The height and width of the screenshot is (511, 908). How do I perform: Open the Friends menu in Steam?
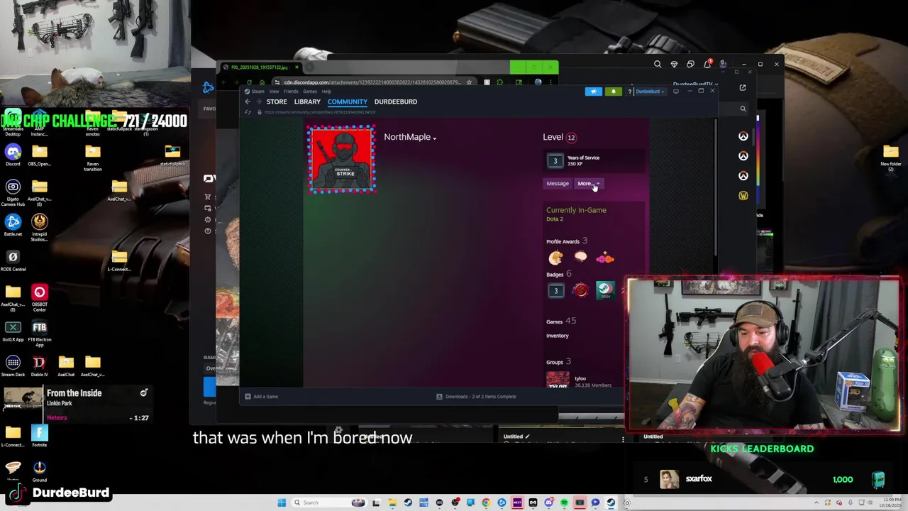point(291,92)
